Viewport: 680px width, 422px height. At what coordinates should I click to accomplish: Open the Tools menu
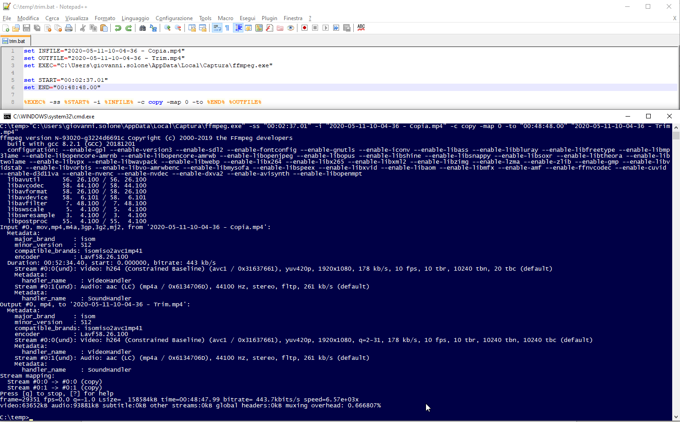(x=205, y=18)
